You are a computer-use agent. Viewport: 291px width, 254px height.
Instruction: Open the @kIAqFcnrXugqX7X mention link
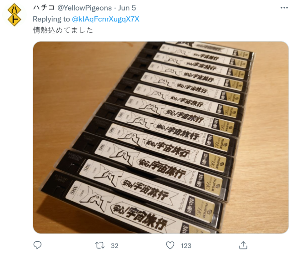105,19
